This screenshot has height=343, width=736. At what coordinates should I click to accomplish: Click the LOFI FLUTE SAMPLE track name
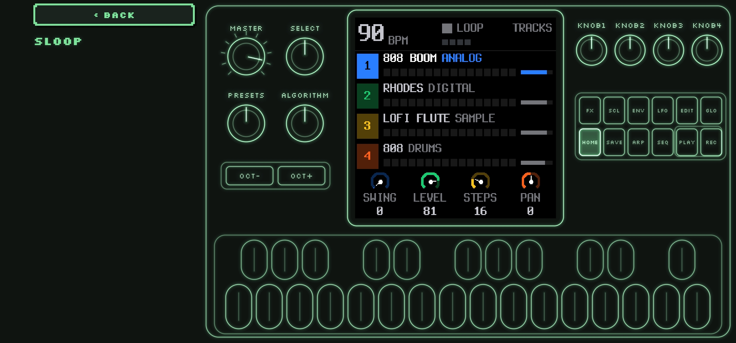coord(439,118)
